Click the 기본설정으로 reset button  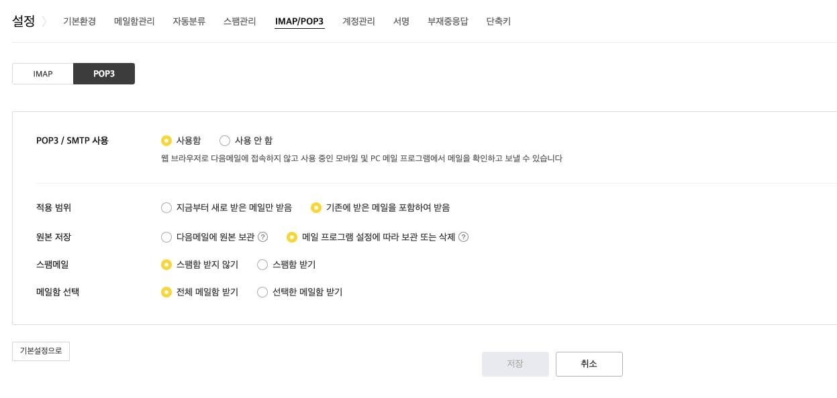41,351
